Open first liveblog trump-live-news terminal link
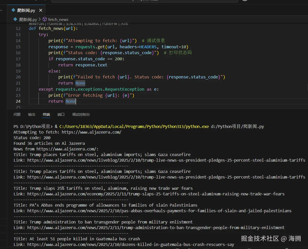 tap(166, 160)
